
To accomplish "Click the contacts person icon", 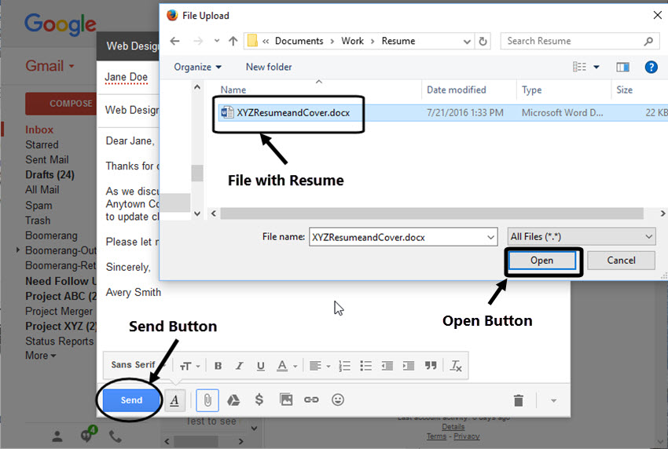I will point(57,436).
